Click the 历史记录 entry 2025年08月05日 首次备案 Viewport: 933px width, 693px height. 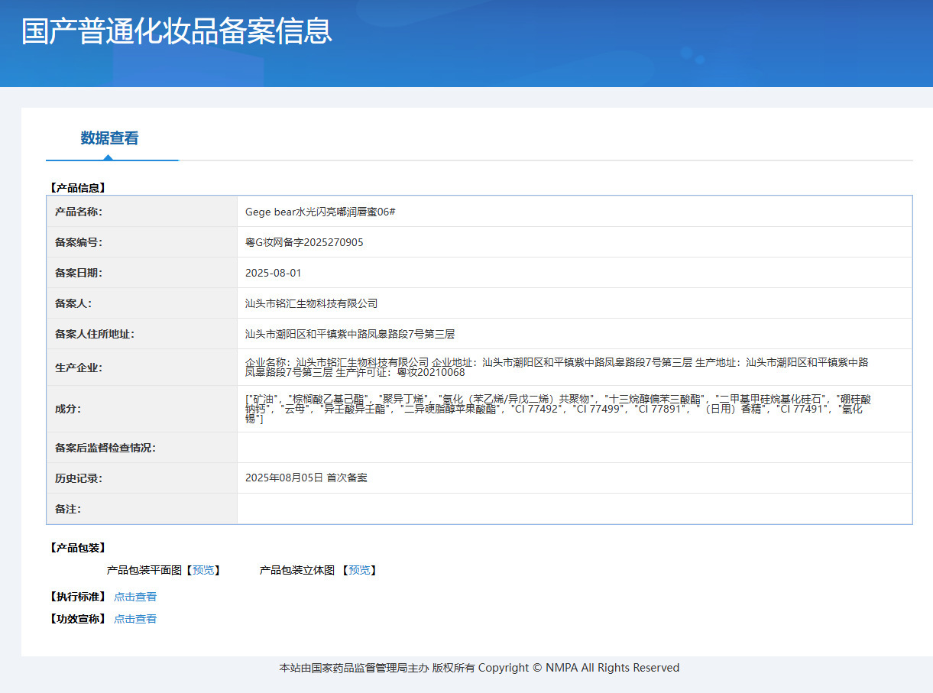tap(306, 478)
